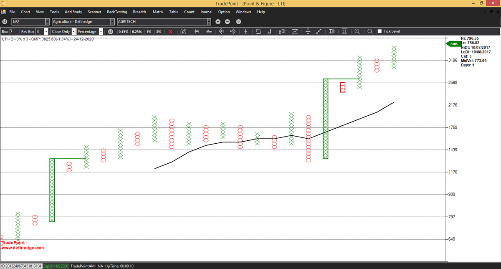Set box size to 3%
This screenshot has height=269, width=501.
click(x=159, y=31)
